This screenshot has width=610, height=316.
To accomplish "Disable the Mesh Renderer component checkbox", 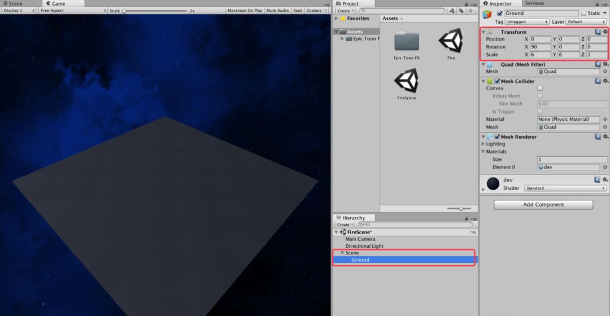I will click(497, 137).
